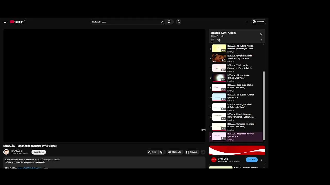Click the Coca-Cola advertiser logo
The image size is (330, 185).
coord(214,160)
